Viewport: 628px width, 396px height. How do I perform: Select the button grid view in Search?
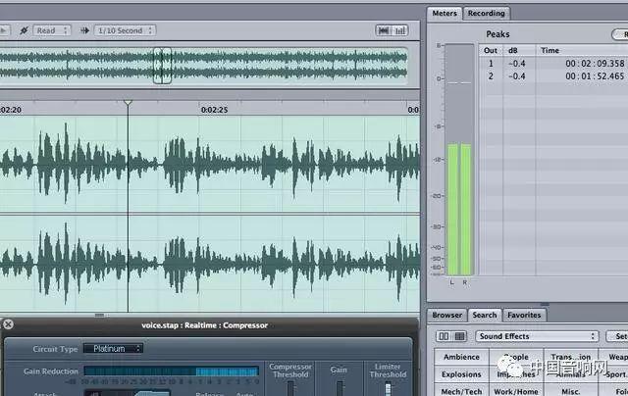click(x=460, y=336)
